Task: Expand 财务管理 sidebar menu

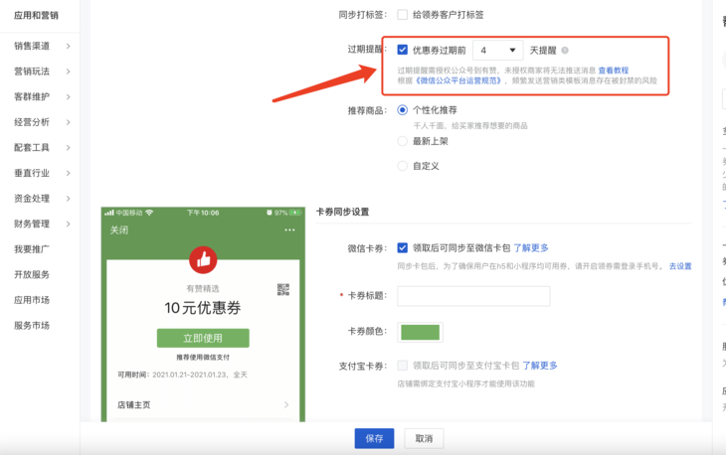Action: click(x=42, y=224)
